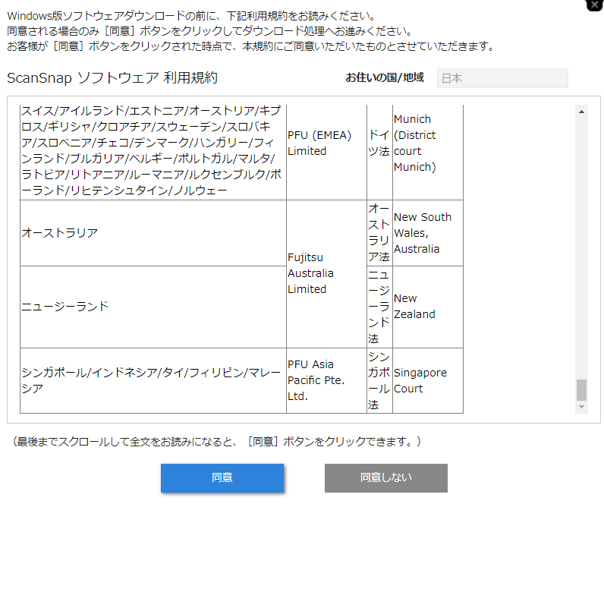Click the blue 同意 (Agree) button
The image size is (604, 589).
[x=222, y=477]
